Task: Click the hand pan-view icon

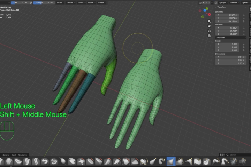Action: click(209, 26)
